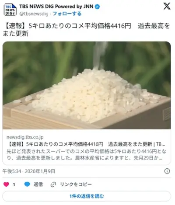The width and height of the screenshot is (175, 205).
Task: Follow the account via フォローする
Action: [x=67, y=14]
